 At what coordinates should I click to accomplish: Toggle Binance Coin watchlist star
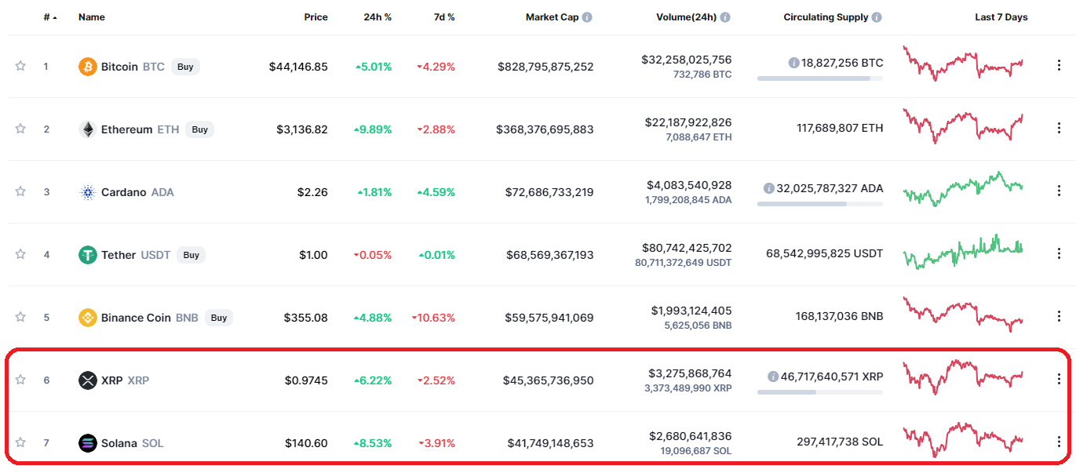coord(20,317)
